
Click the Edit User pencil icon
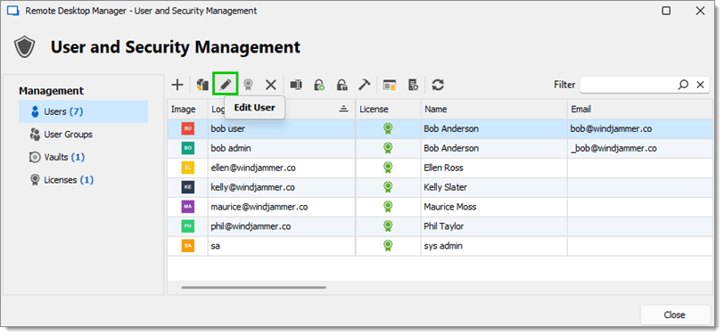pyautogui.click(x=226, y=84)
